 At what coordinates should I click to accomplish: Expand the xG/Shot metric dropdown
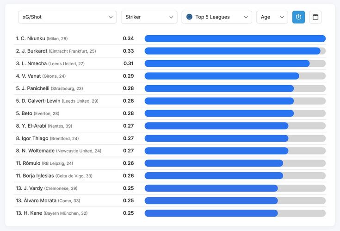tap(68, 17)
